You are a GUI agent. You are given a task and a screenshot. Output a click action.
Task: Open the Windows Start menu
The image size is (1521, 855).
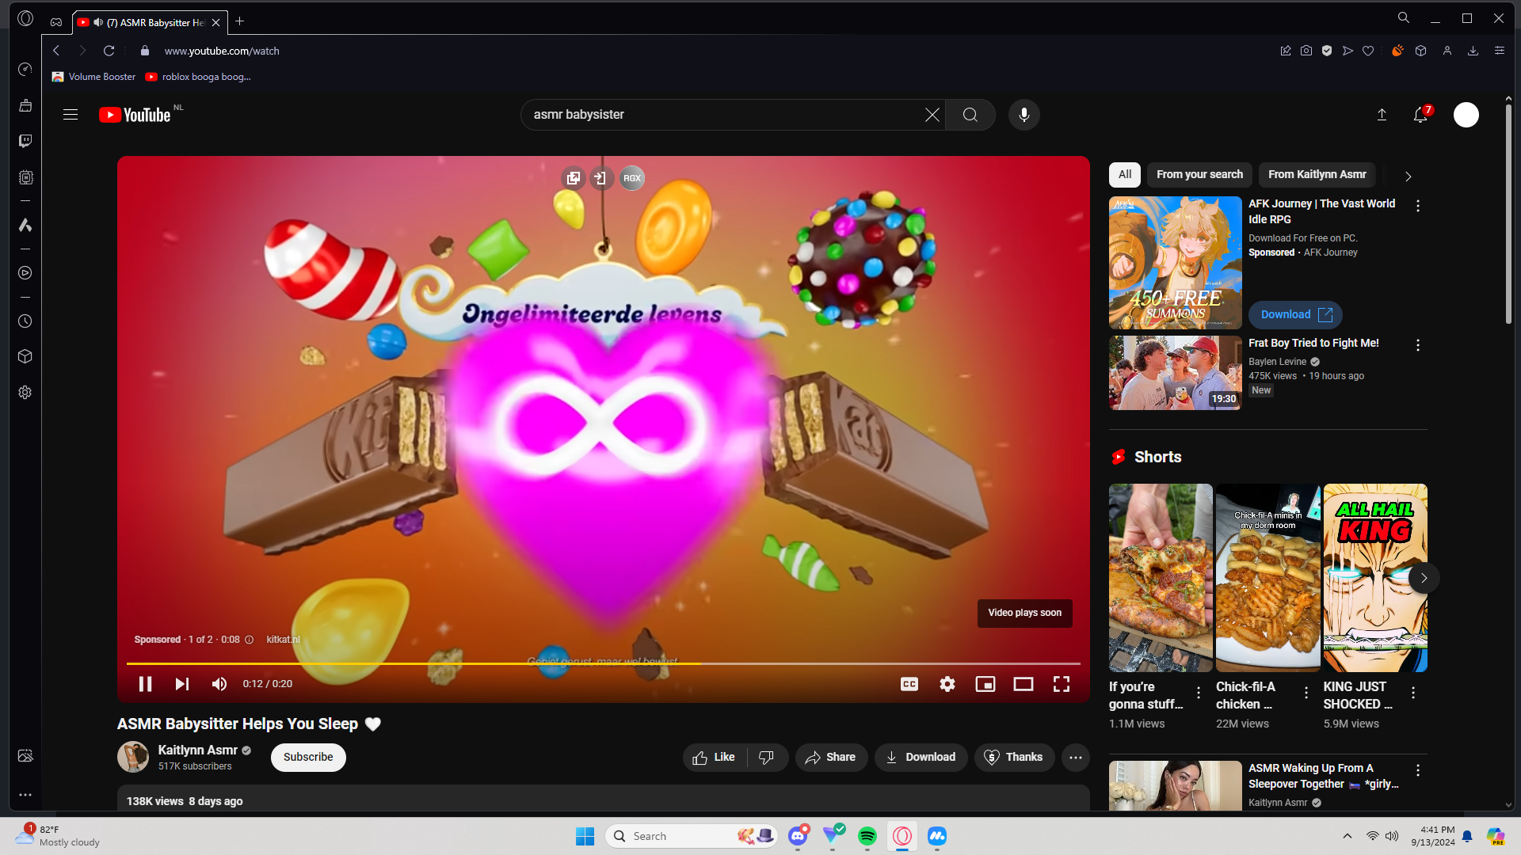pos(585,836)
